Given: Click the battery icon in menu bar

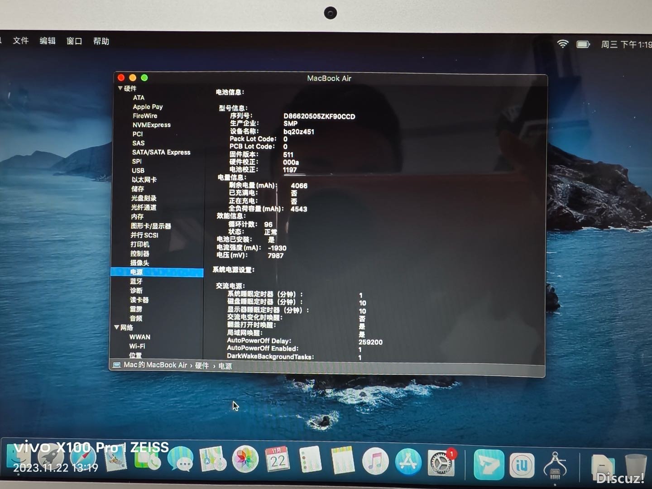Looking at the screenshot, I should (583, 44).
